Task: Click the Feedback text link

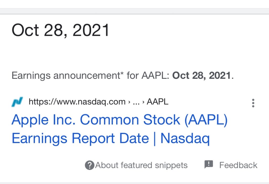Action: [x=238, y=165]
